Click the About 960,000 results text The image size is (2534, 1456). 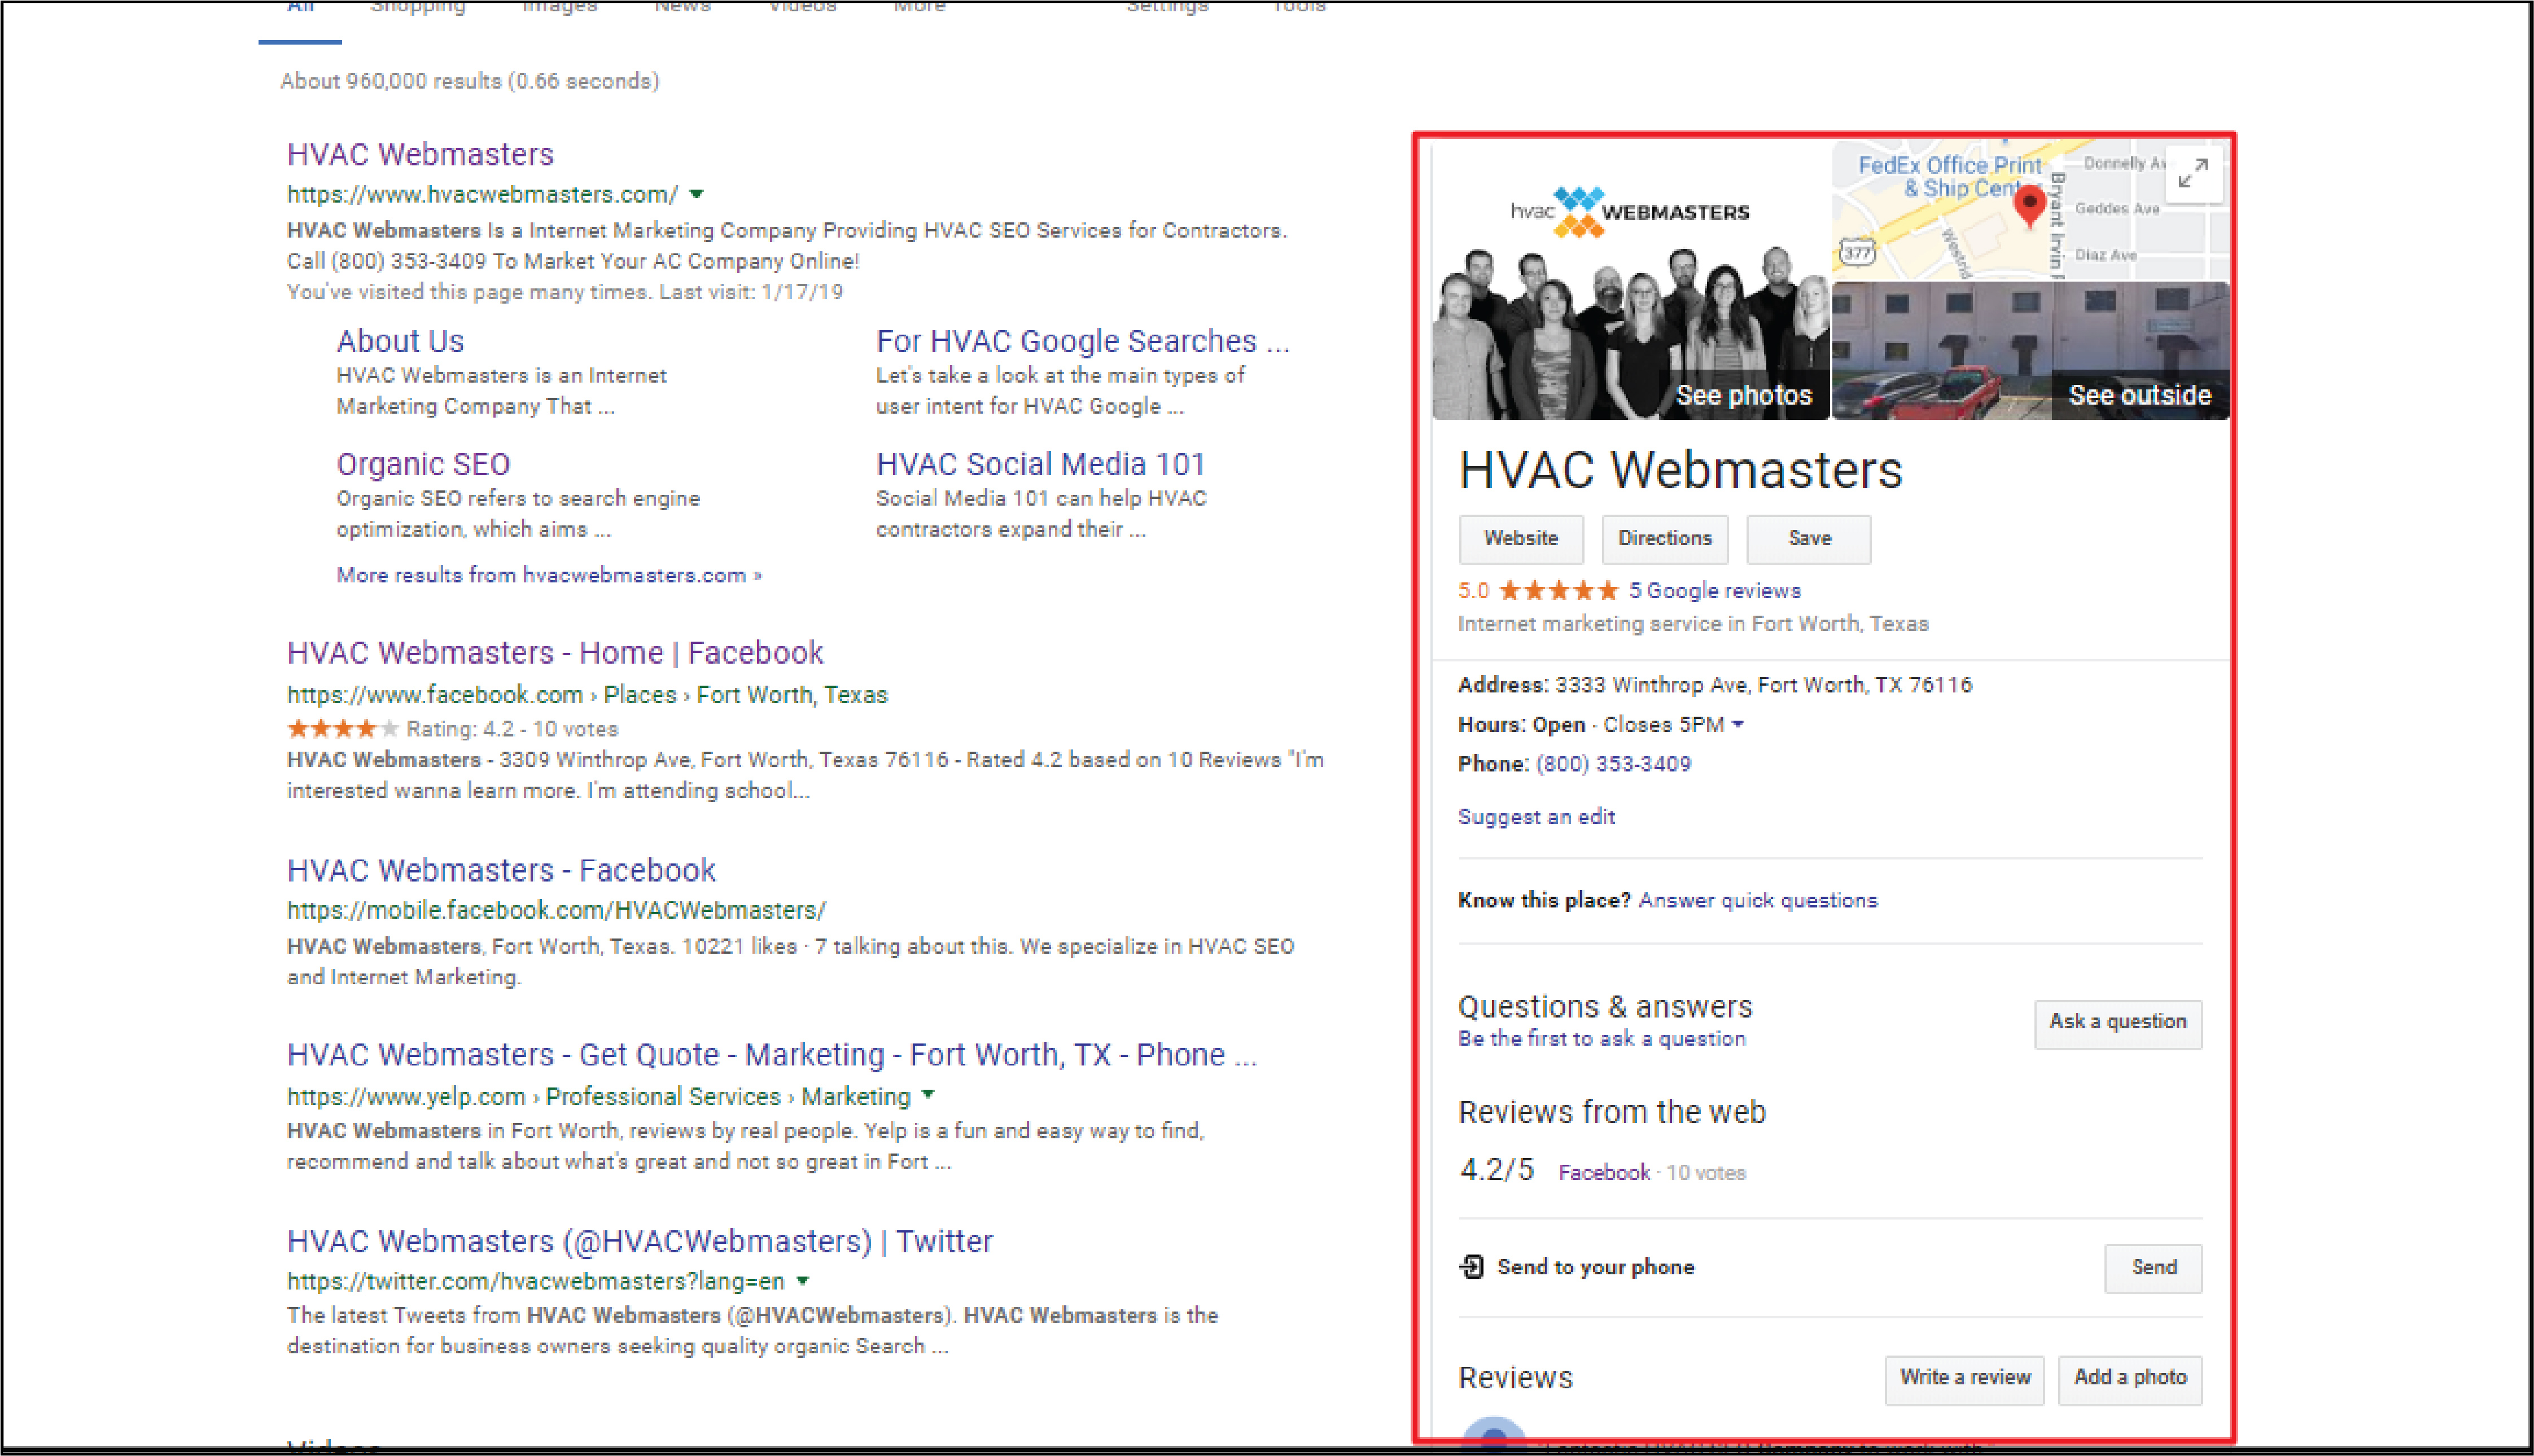[469, 81]
